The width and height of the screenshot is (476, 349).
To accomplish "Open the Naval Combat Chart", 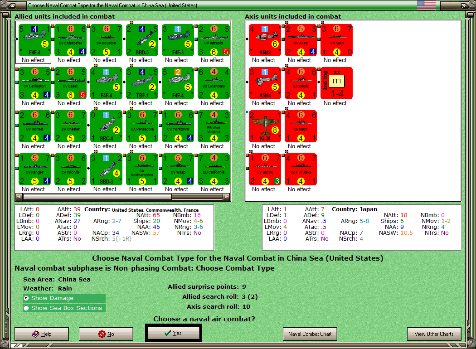I will [x=310, y=334].
